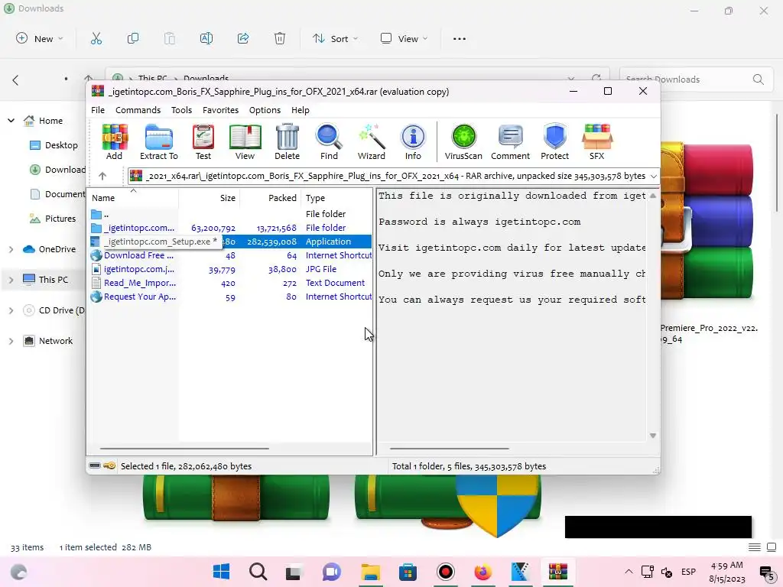This screenshot has width=783, height=587.
Task: Show hidden system tray icons
Action: 629,572
